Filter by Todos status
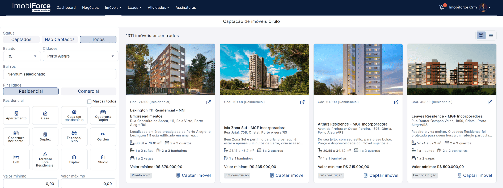Image resolution: width=503 pixels, height=188 pixels. [x=98, y=39]
